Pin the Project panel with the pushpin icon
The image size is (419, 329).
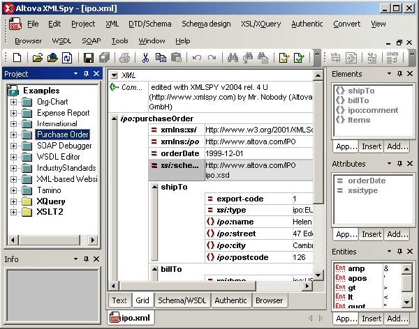[86, 73]
